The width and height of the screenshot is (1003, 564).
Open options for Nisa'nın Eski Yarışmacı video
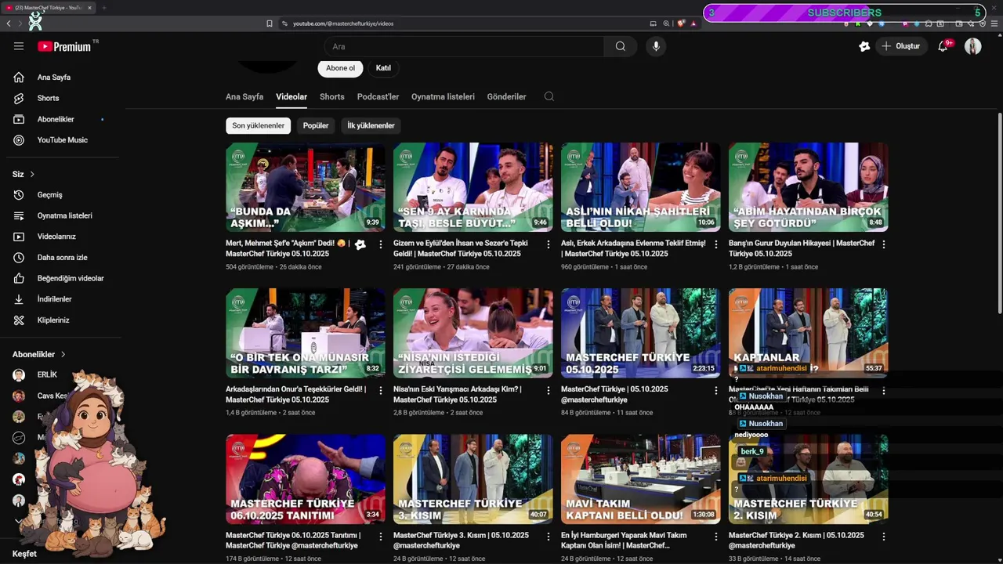pyautogui.click(x=549, y=390)
